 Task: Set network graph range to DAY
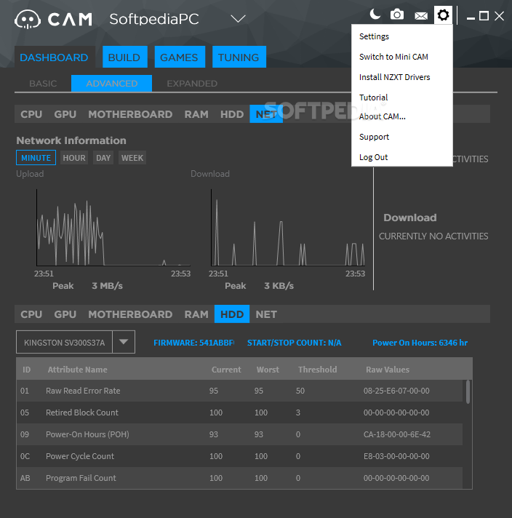click(x=103, y=158)
